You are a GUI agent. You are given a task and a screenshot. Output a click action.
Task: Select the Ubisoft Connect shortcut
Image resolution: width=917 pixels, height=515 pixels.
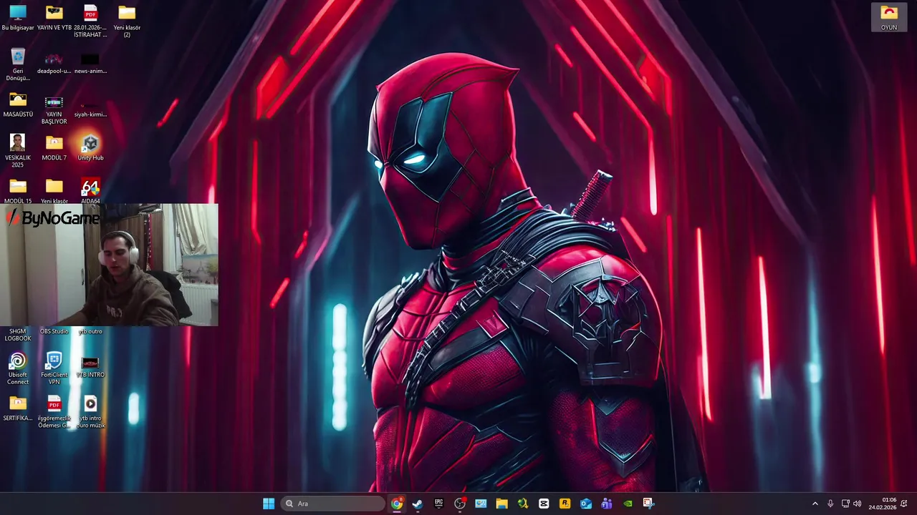click(x=18, y=368)
